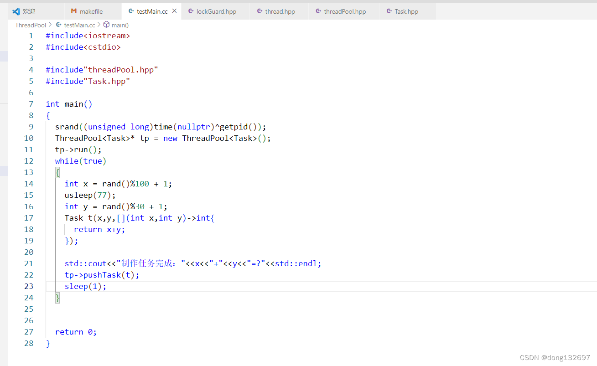Click the return 0; line
Viewport: 597px width, 366px height.
76,332
